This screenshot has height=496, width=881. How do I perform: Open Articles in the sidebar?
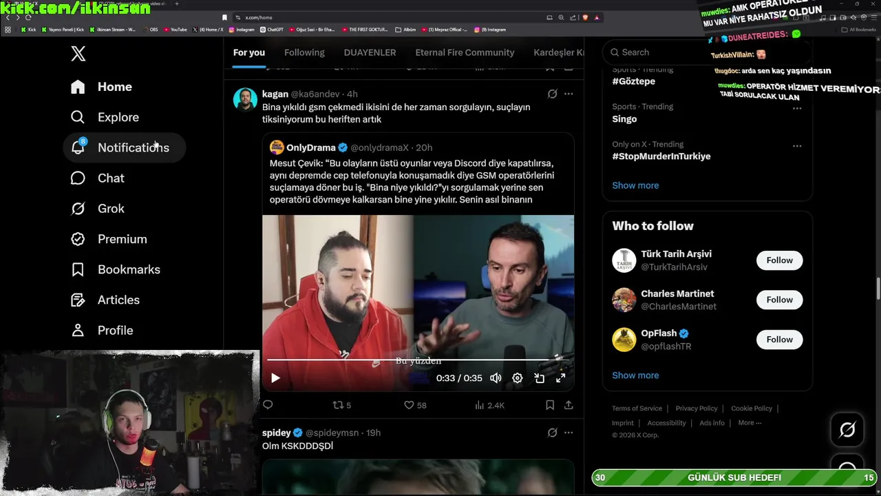[105, 300]
